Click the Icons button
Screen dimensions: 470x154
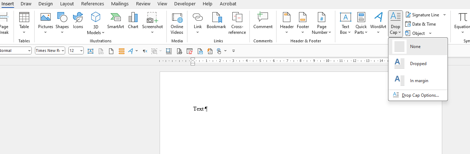78,21
